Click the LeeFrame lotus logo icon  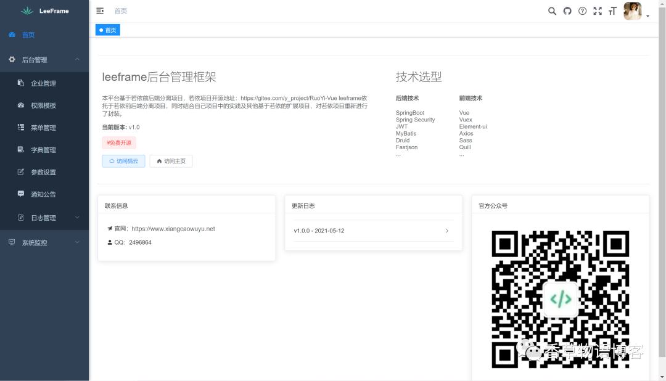[x=27, y=10]
